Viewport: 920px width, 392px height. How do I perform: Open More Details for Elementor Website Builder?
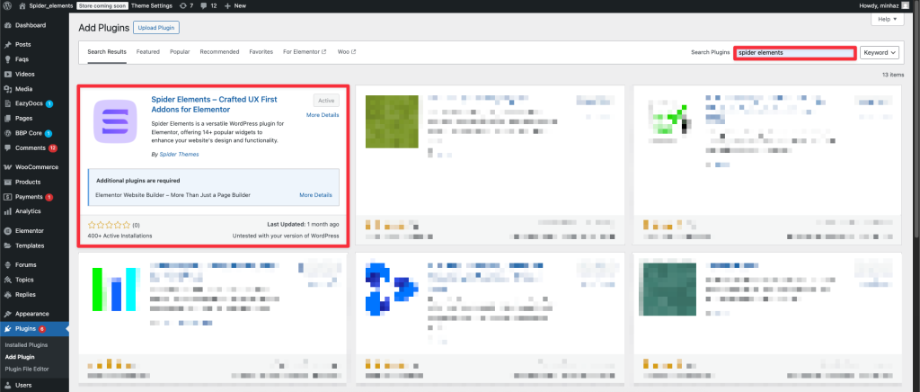click(315, 195)
